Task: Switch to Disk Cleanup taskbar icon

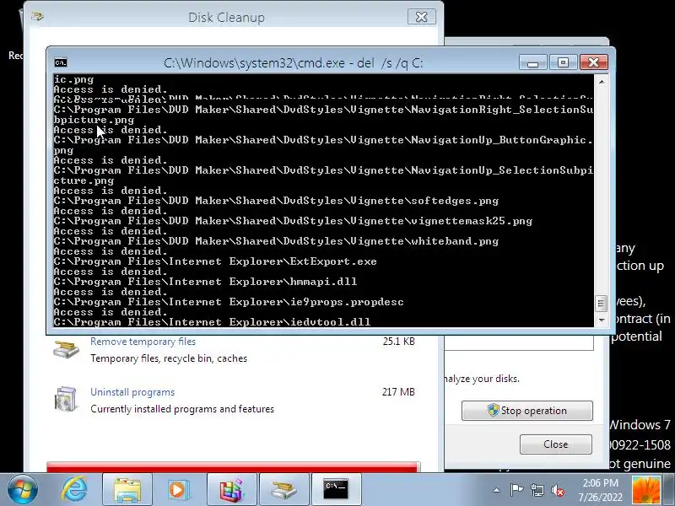Action: (x=283, y=490)
